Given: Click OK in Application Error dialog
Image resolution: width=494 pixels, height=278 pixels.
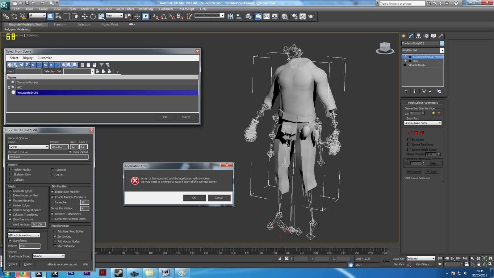Looking at the screenshot, I should [x=194, y=198].
